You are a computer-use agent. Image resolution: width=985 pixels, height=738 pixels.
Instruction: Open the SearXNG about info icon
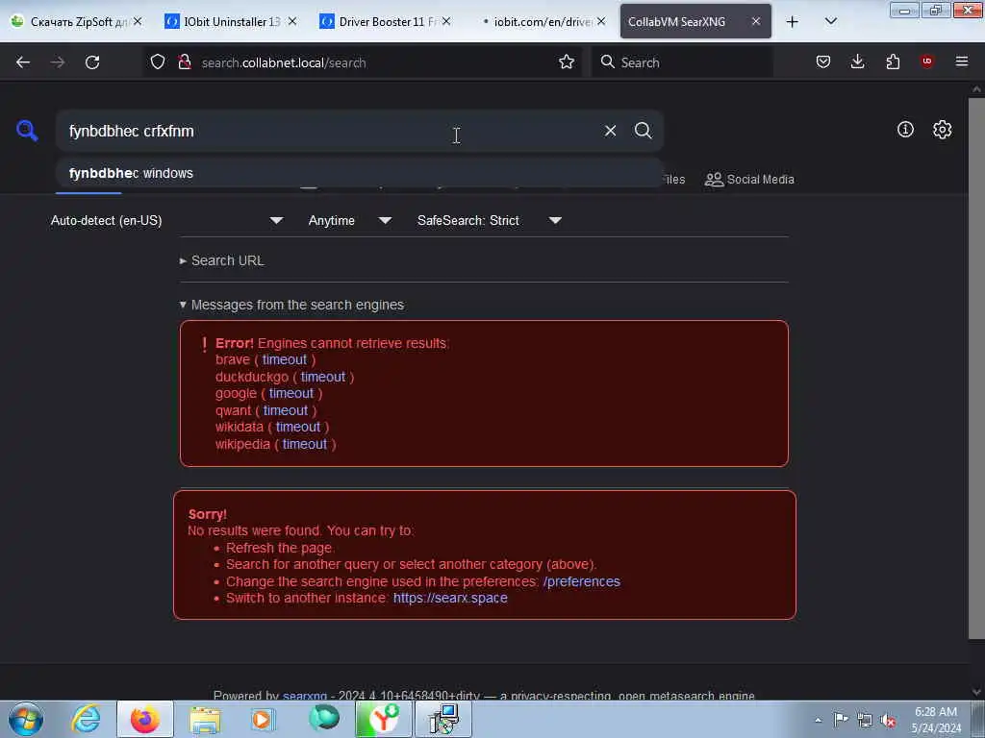click(905, 130)
